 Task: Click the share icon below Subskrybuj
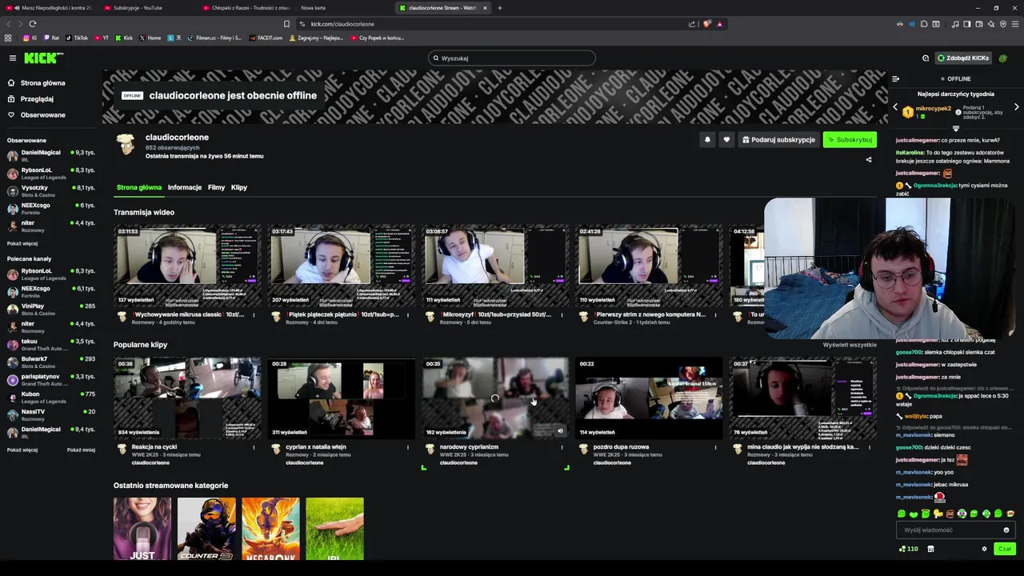869,159
